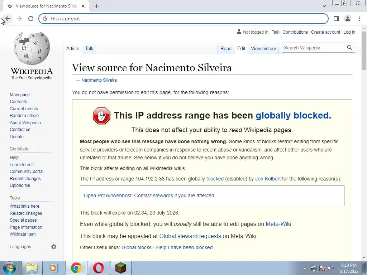Open a Random article
Image resolution: width=367 pixels, height=275 pixels.
tap(24, 116)
